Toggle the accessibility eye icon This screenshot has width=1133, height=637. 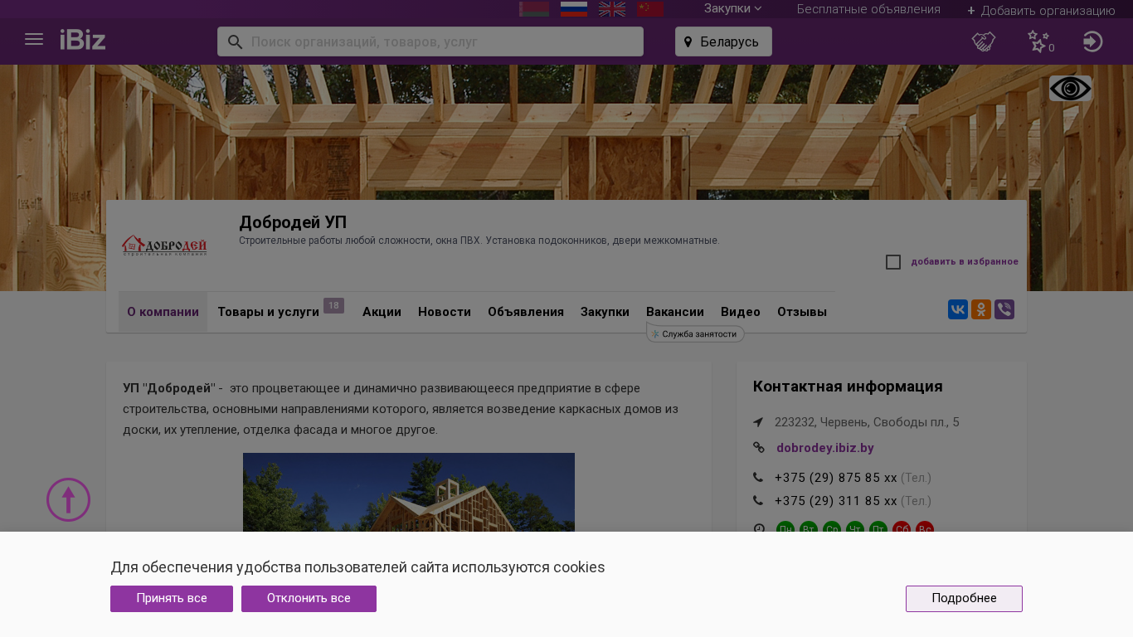(1070, 89)
